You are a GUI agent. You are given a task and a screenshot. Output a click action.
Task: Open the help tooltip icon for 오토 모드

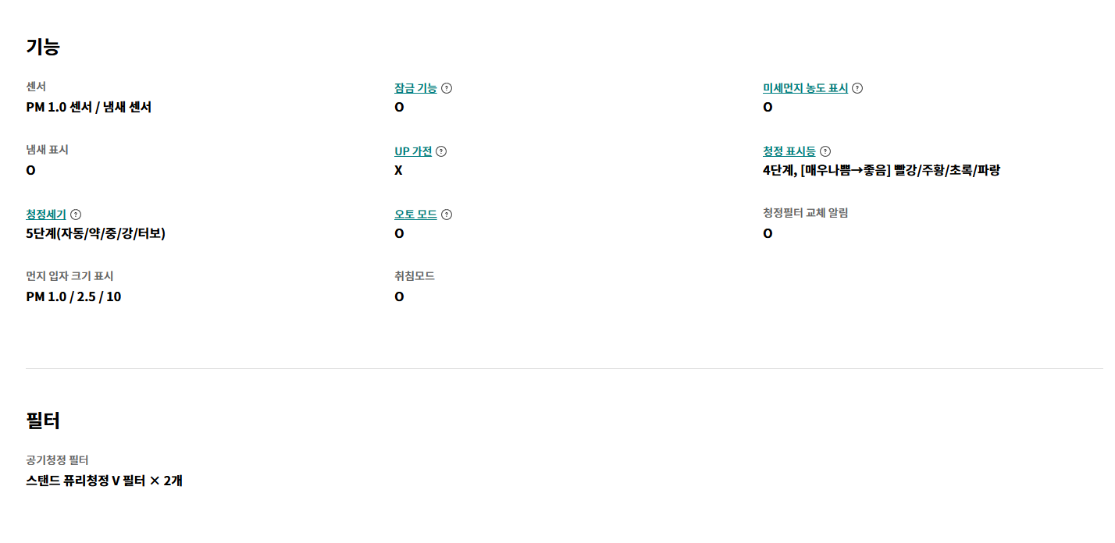447,215
